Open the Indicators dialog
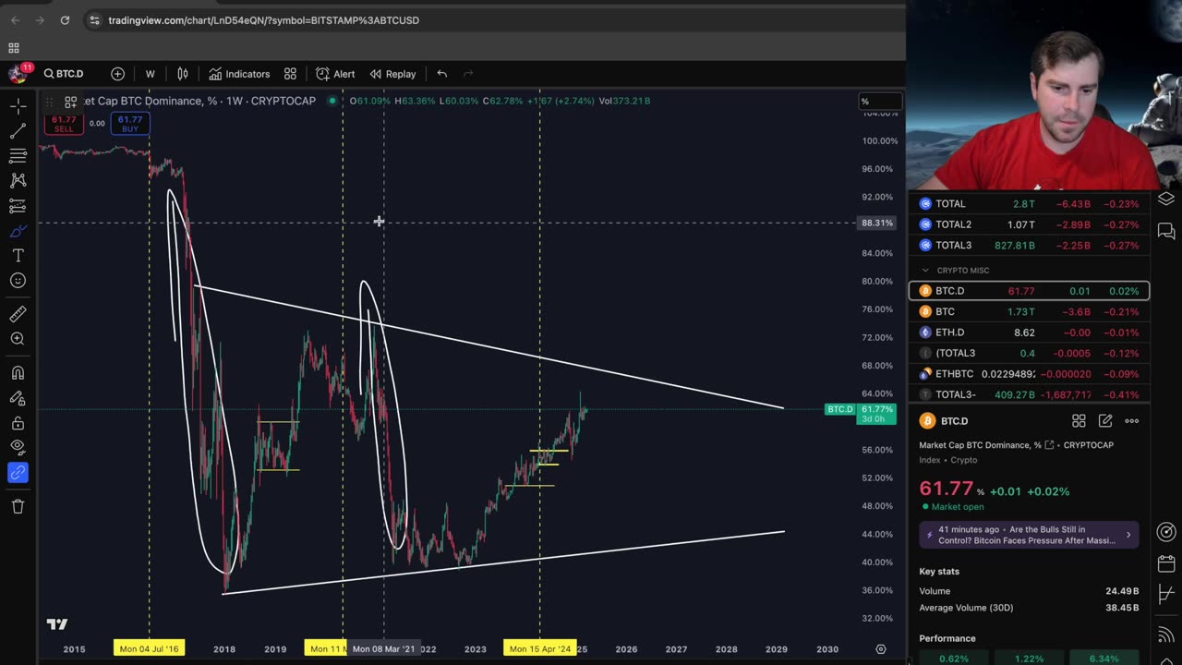Screen dimensions: 1182x665 pos(239,74)
